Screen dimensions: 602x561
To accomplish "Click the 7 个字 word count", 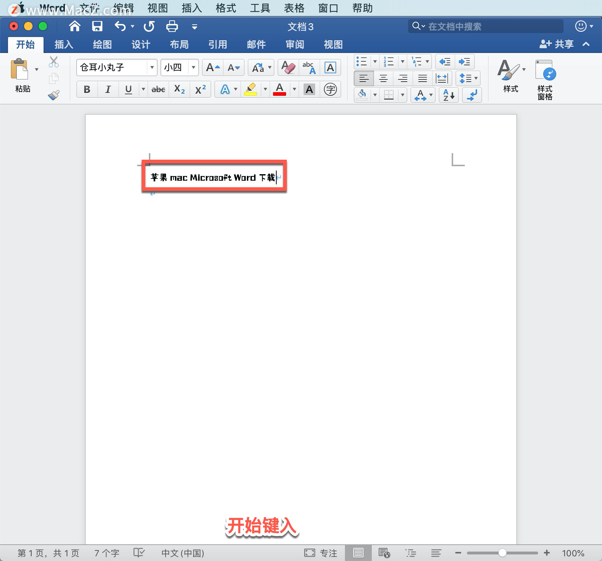I will coord(107,553).
